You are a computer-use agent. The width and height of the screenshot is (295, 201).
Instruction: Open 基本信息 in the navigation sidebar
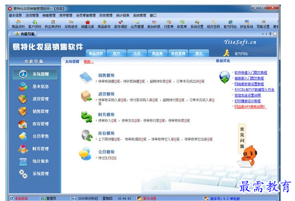[x=35, y=87]
